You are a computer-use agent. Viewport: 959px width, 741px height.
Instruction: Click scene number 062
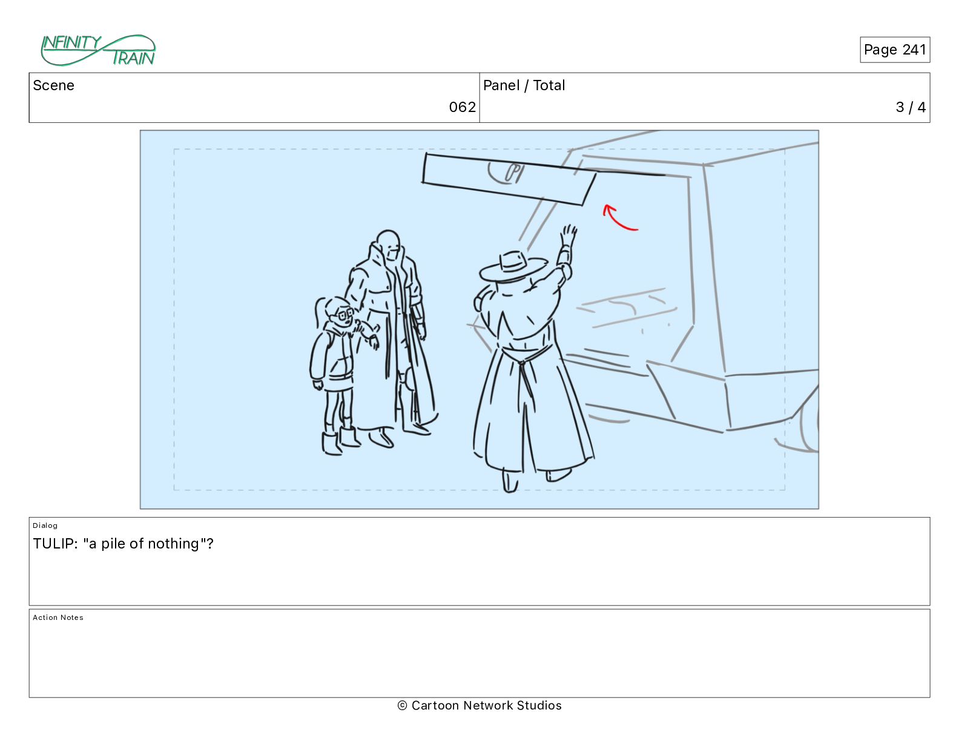click(463, 107)
